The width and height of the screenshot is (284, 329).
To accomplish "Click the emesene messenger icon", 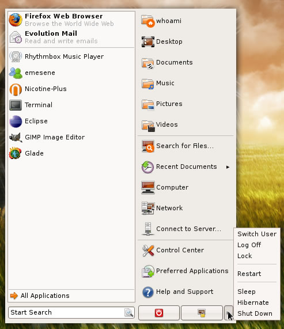I will 16,73.
